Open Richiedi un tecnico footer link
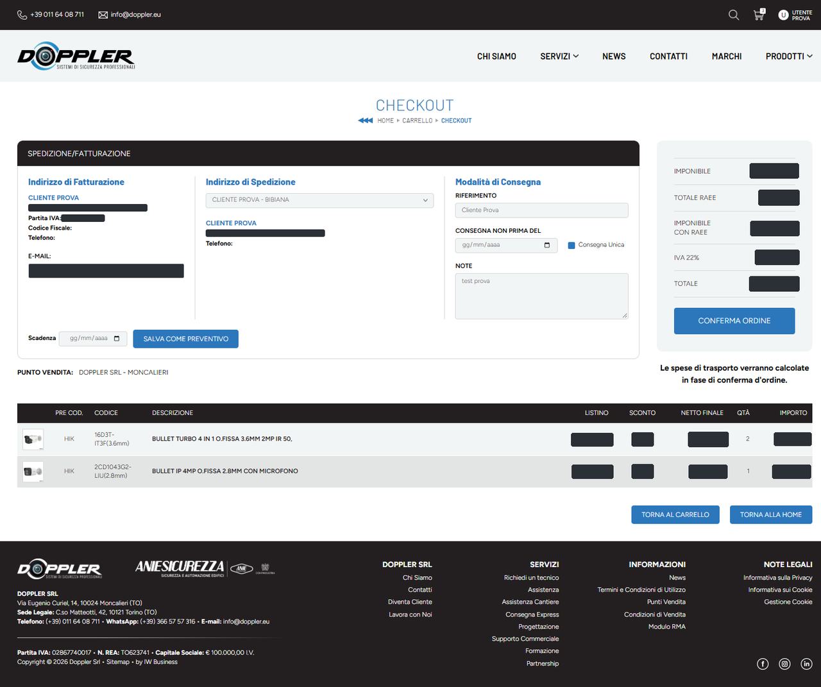This screenshot has width=821, height=687. (531, 578)
